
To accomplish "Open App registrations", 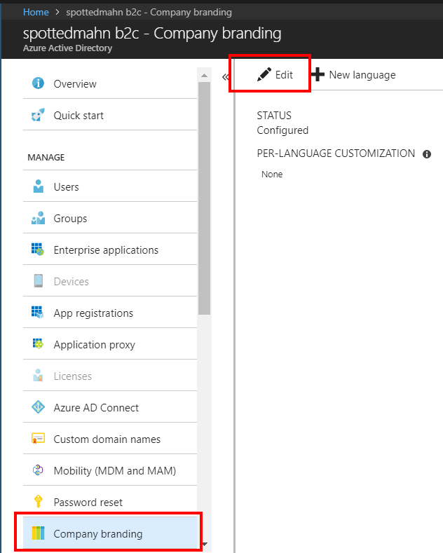I will tap(110, 313).
